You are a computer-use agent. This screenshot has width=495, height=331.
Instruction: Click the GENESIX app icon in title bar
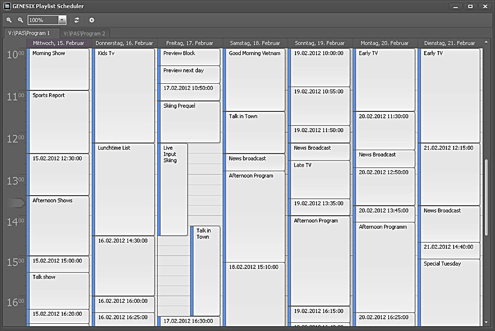tap(7, 6)
